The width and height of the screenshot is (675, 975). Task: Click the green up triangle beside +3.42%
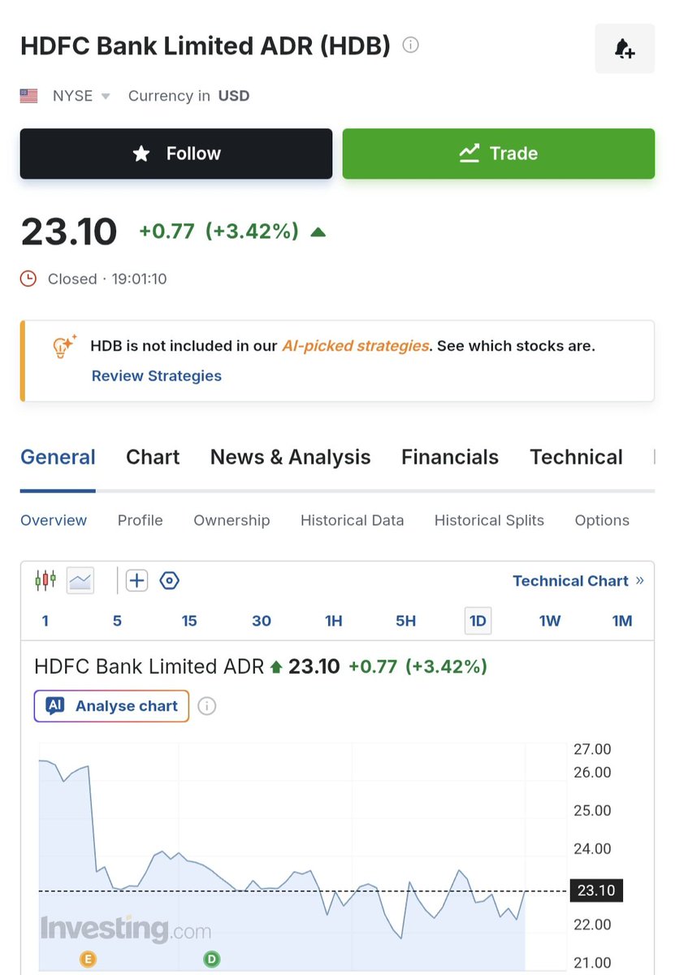pos(318,232)
